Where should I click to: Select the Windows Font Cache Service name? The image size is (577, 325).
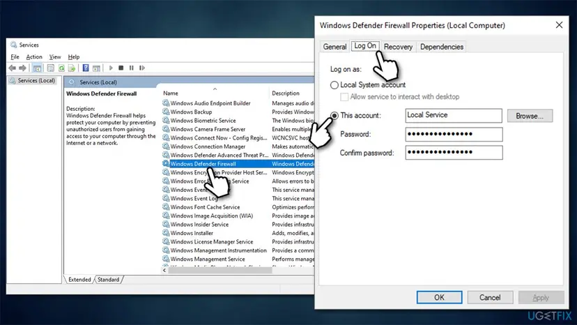tap(205, 207)
